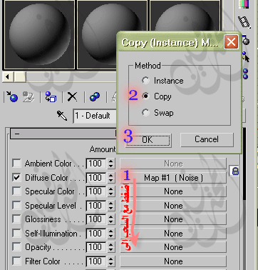
Task: Select the first material sample sphere
Action: click(x=39, y=34)
